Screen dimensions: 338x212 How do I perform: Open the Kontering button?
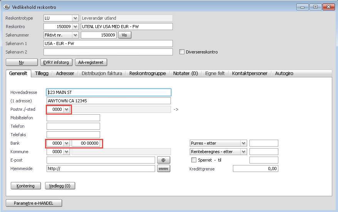pyautogui.click(x=26, y=186)
